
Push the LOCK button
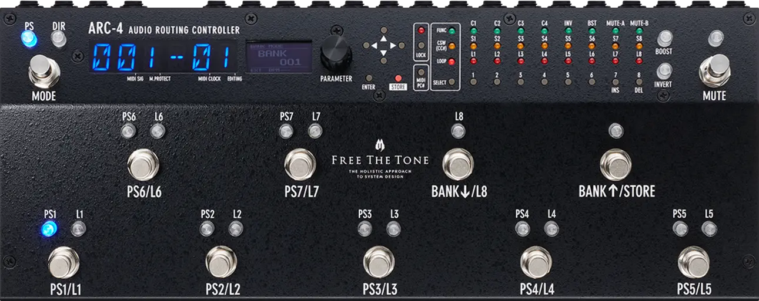[x=420, y=45]
